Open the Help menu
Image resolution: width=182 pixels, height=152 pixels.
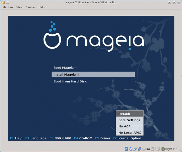click(42, 7)
